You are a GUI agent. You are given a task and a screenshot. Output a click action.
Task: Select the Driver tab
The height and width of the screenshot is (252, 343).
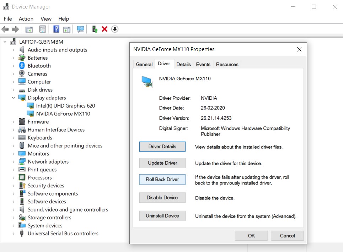[164, 64]
